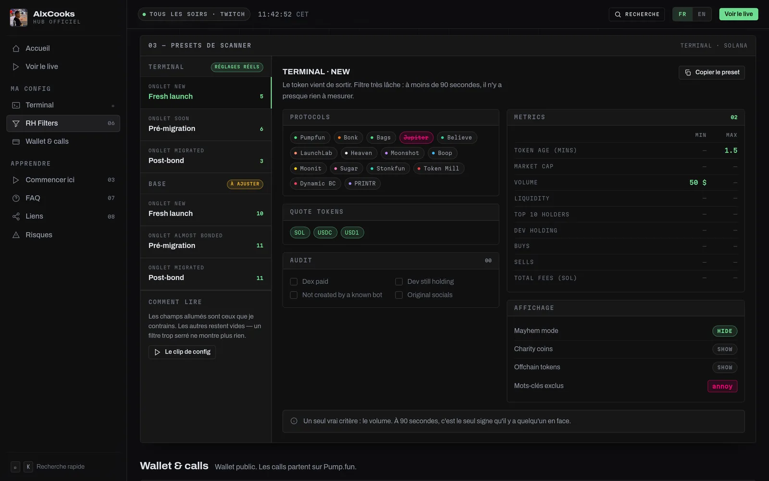Click the play icon next to Commencer ici
Image resolution: width=769 pixels, height=481 pixels.
pyautogui.click(x=16, y=180)
